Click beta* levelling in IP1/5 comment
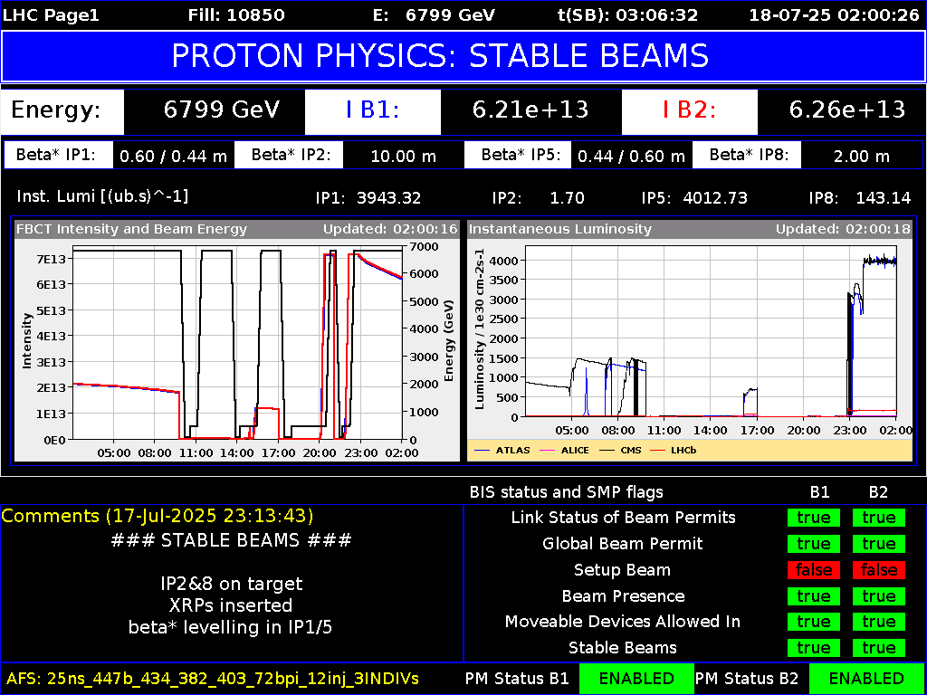927x695 pixels. 231,628
